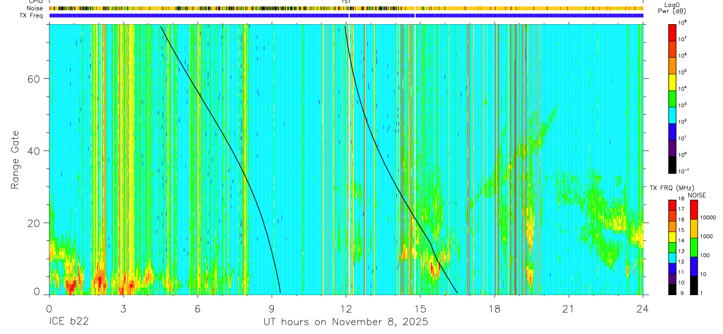
Task: Click the "Range Gate" y-axis title
Action: [15, 158]
